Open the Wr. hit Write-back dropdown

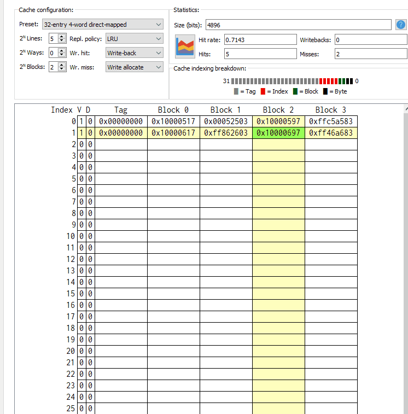135,53
